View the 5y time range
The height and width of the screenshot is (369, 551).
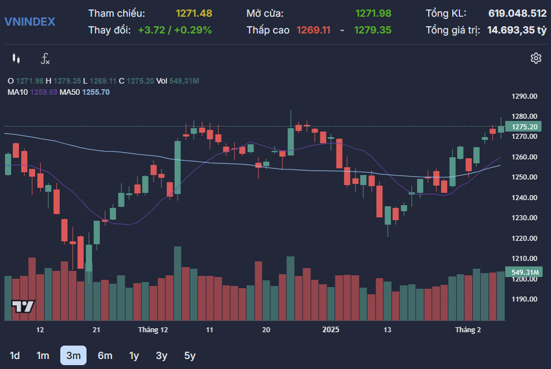tap(190, 356)
